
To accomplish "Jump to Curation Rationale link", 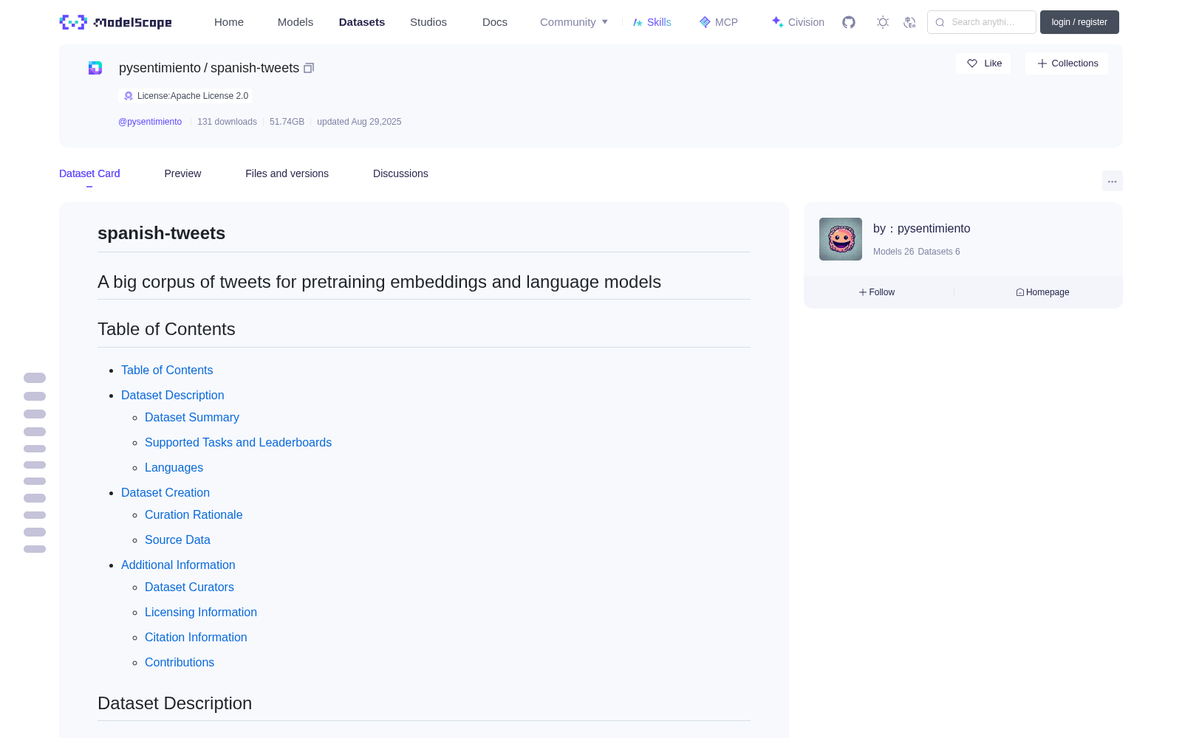I will coord(194,515).
